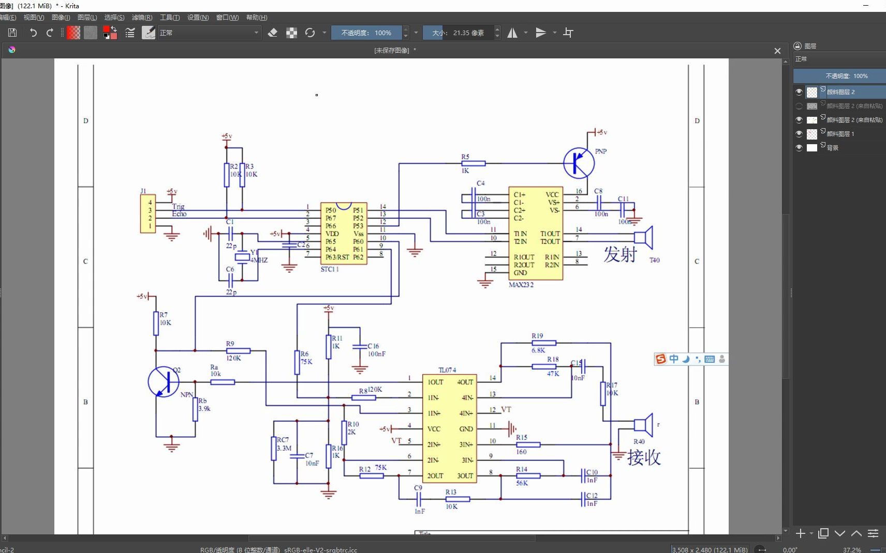Viewport: 886px width, 553px height.
Task: Open the 滤镜(R) menu
Action: (x=142, y=18)
